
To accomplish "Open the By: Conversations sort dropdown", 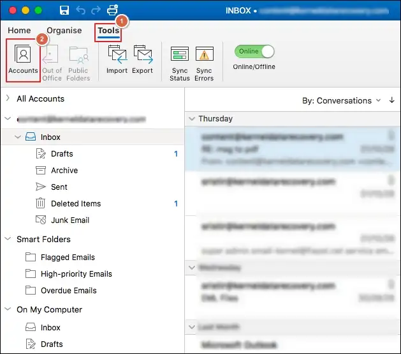I will click(342, 101).
